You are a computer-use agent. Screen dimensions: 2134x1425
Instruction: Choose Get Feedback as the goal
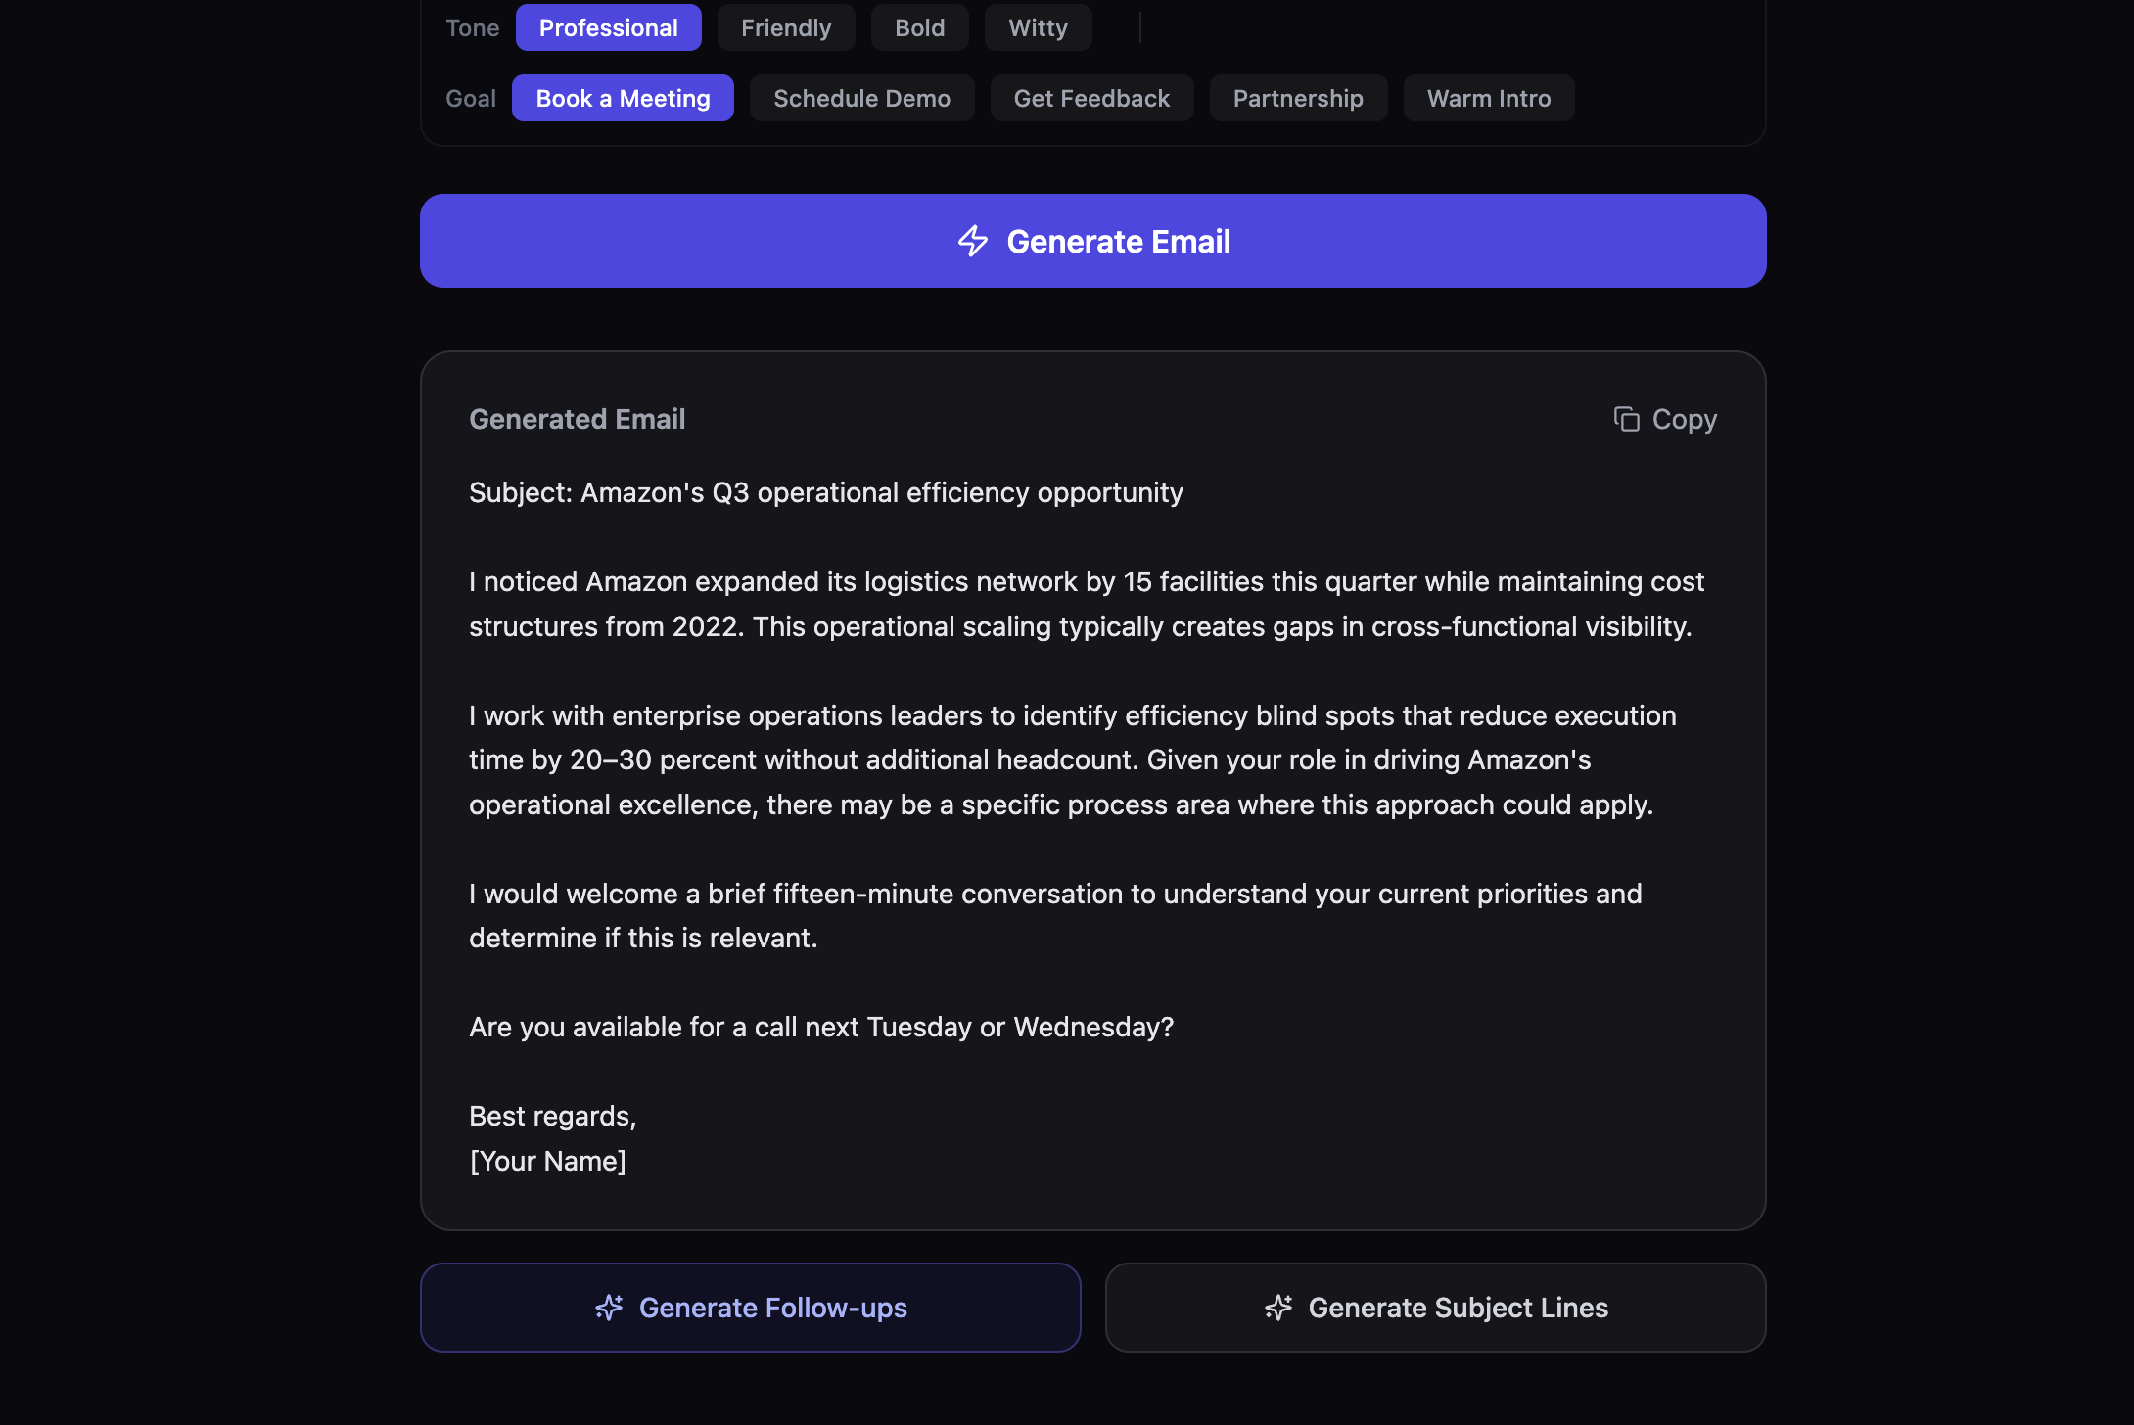point(1091,98)
